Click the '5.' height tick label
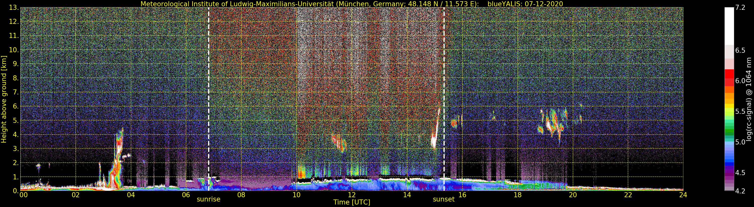This screenshot has width=754, height=207. tap(16, 120)
